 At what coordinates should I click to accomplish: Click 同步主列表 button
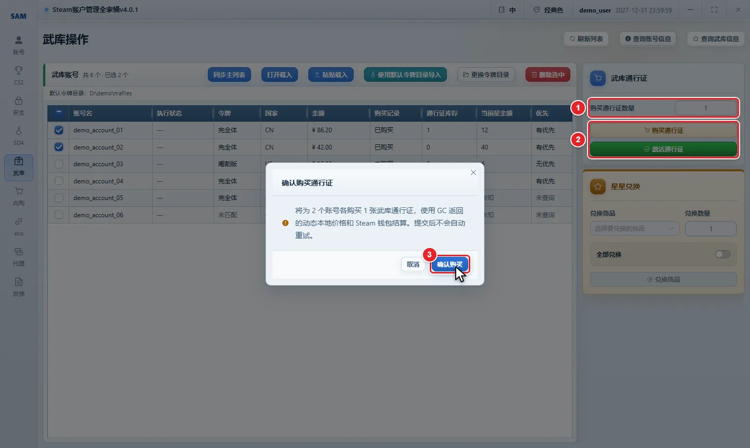click(229, 75)
